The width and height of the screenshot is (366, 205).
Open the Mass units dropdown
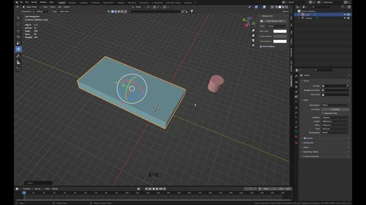click(x=335, y=125)
